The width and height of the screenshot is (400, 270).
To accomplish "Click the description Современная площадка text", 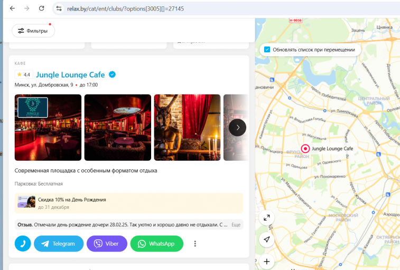I will pyautogui.click(x=86, y=170).
